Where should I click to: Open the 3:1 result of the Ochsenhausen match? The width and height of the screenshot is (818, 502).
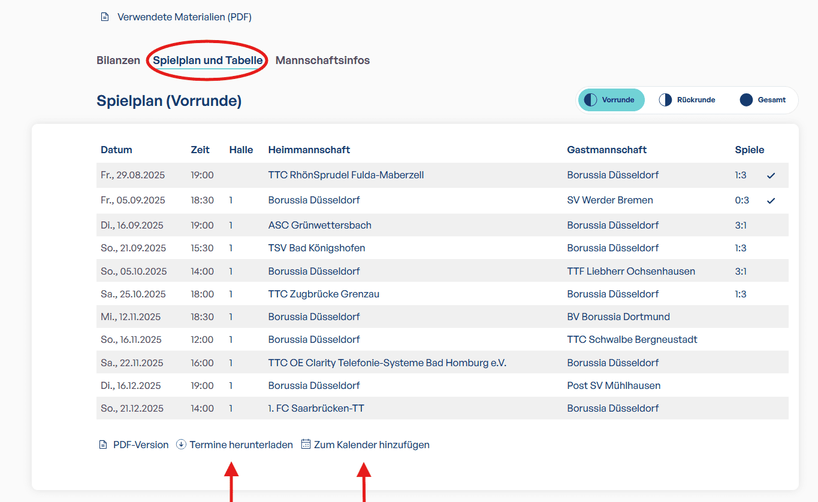coord(741,272)
